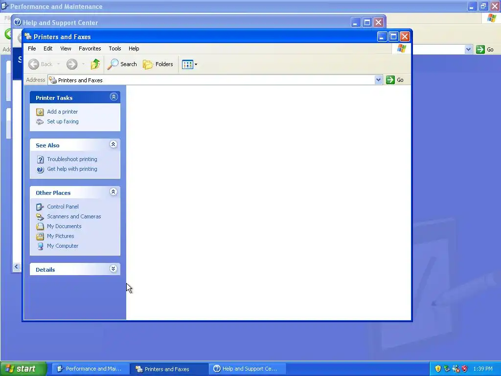Collapse the Other Places panel
Viewport: 501px width, 376px height.
click(x=113, y=192)
